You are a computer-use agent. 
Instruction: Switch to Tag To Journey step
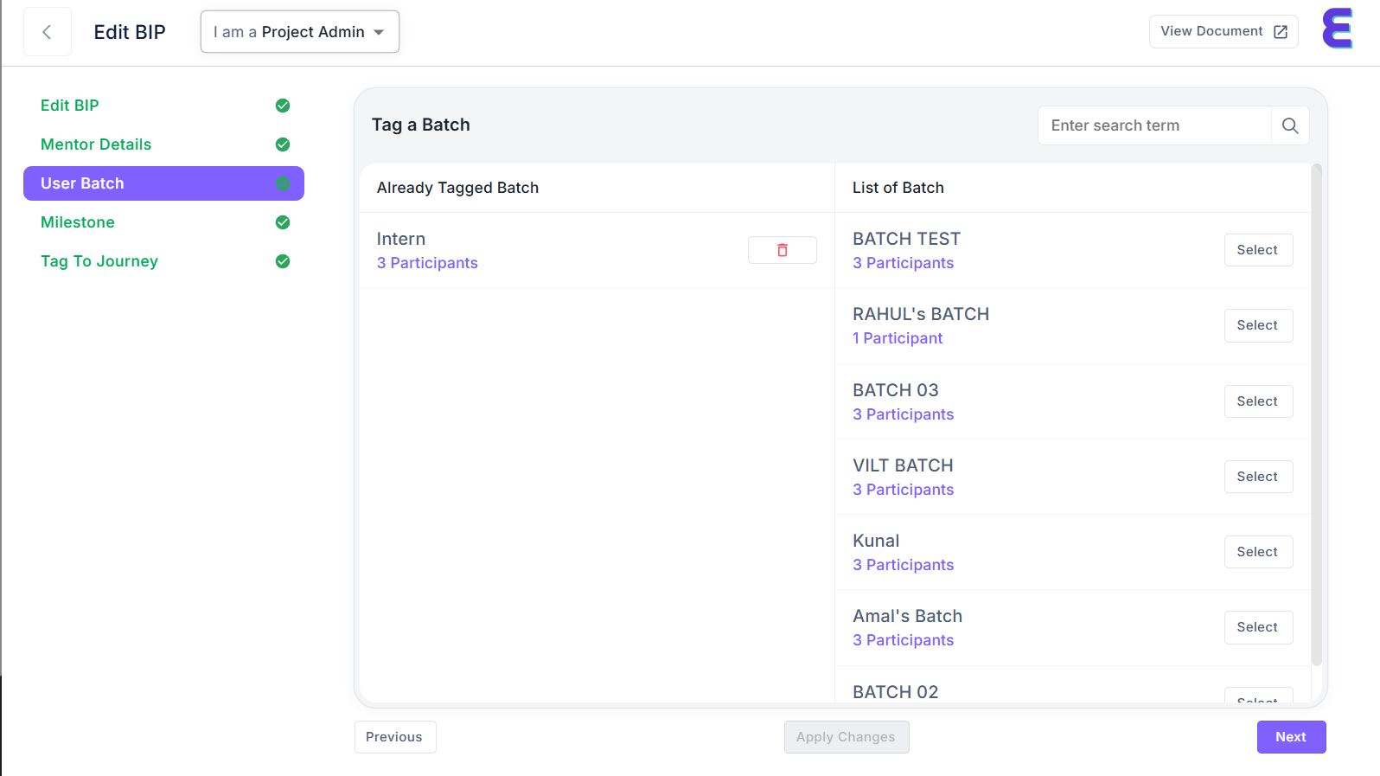[99, 261]
